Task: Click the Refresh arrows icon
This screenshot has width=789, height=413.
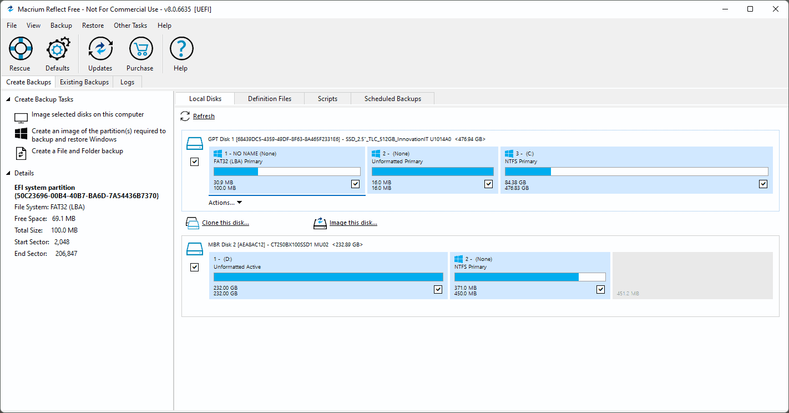Action: point(185,117)
